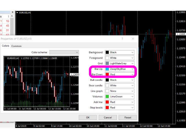Open the Bear candle color dropdown
This screenshot has height=139, width=186.
click(x=119, y=85)
